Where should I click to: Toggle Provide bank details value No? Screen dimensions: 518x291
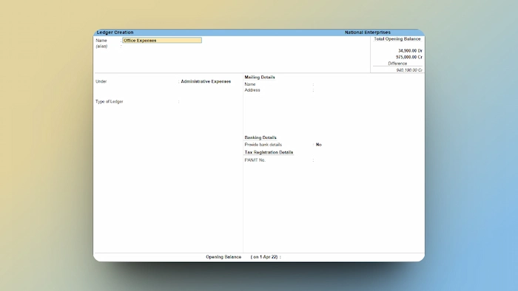[x=319, y=145]
